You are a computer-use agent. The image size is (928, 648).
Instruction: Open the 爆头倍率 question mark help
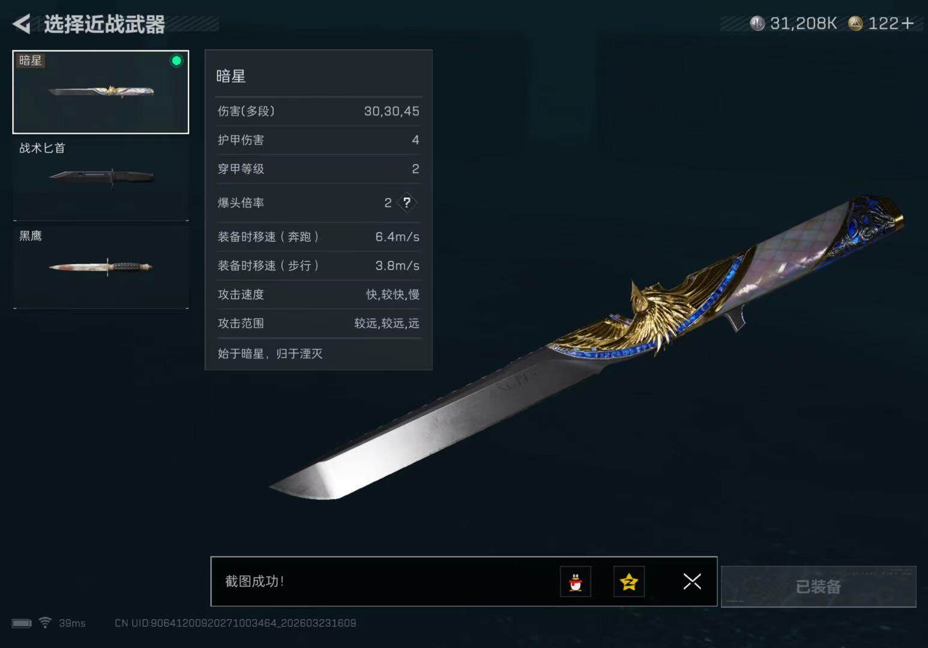[x=406, y=203]
